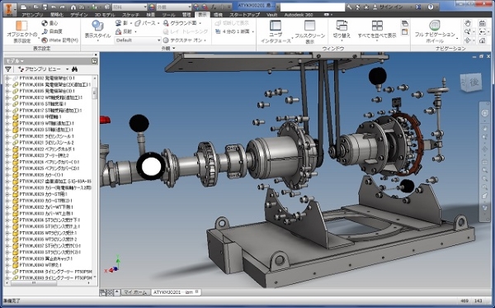Click the binoculars find icon in model browser
The image size is (495, 308).
pos(75,69)
